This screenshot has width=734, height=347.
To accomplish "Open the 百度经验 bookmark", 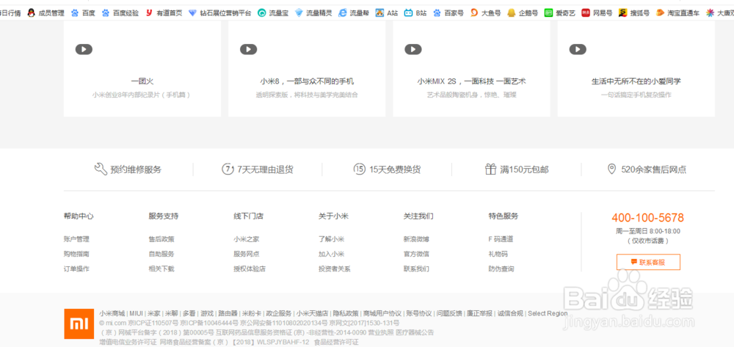I will 120,13.
